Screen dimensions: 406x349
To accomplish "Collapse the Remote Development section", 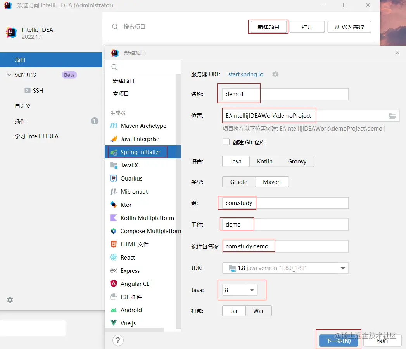I will click(x=9, y=75).
